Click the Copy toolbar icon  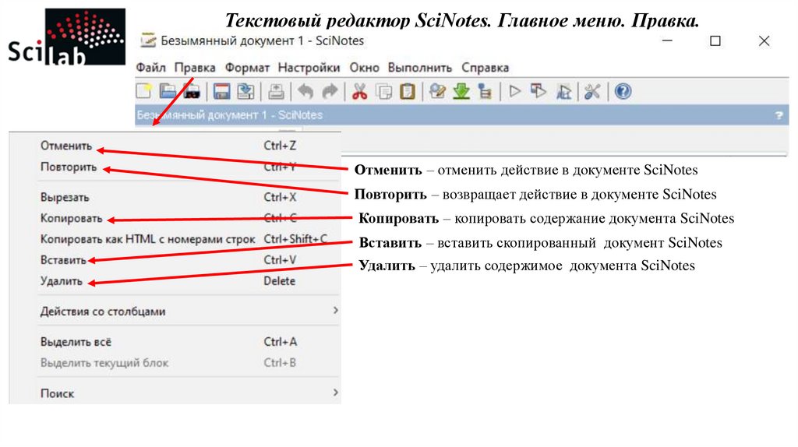coord(383,92)
